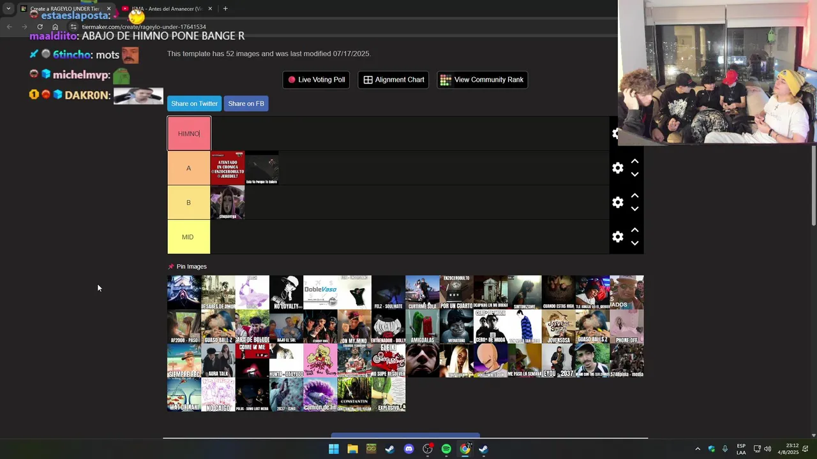Pick the NO CAIGO image

tap(218, 395)
